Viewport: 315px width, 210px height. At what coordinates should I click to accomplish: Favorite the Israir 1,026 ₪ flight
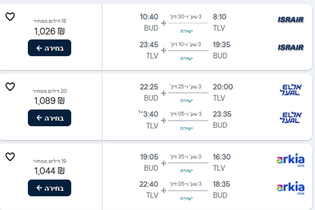tap(10, 16)
